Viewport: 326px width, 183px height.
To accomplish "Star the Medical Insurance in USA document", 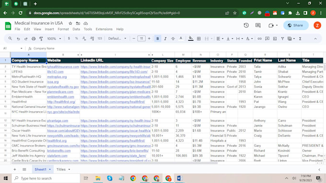I will pyautogui.click(x=70, y=23).
